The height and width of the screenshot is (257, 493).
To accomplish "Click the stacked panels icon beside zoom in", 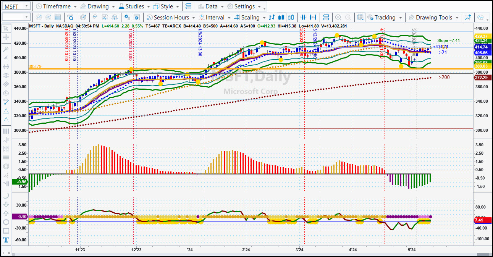I will 326,18.
